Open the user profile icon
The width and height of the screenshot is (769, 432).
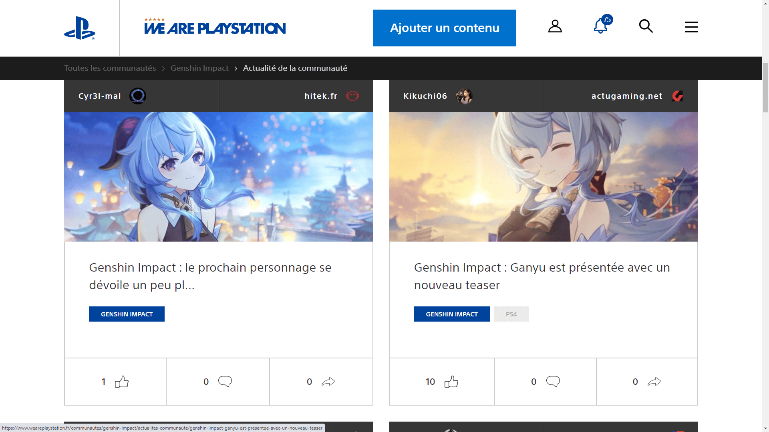point(555,26)
